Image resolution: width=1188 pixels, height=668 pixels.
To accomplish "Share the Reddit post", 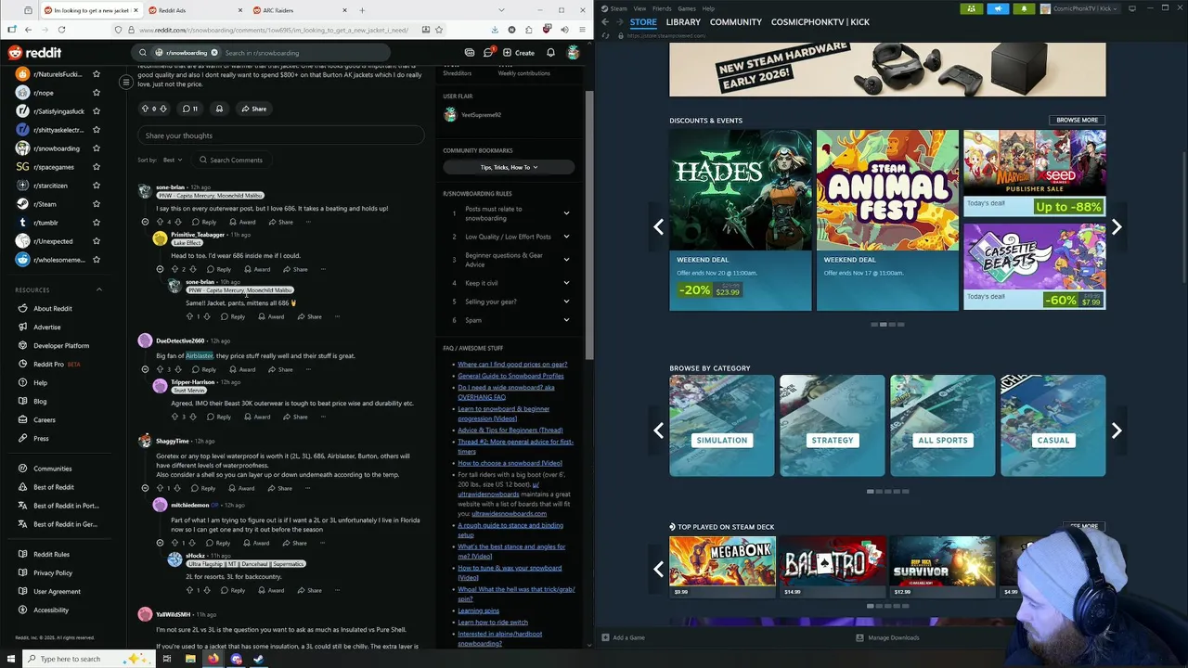I will coord(253,109).
